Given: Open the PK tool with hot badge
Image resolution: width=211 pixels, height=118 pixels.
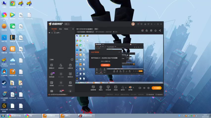Looking at the screenshot, I should pos(61,91).
